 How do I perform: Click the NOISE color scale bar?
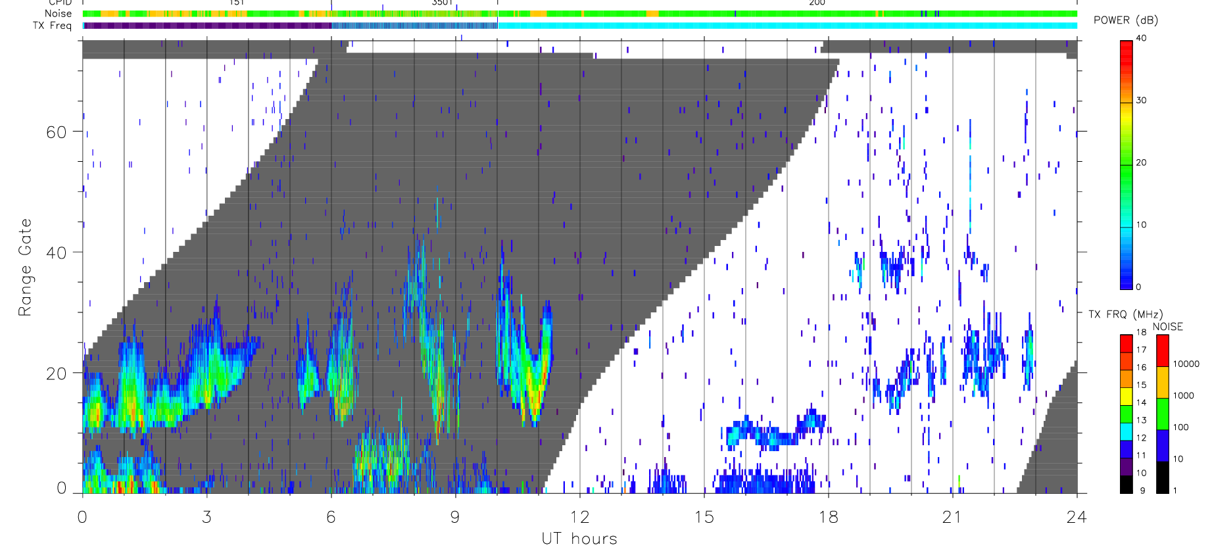point(1163,414)
